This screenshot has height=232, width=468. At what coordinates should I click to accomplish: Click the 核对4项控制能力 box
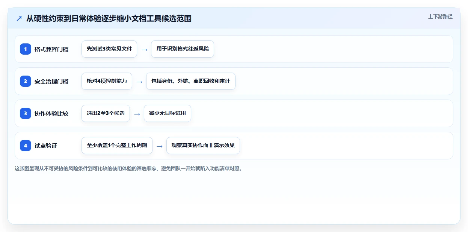(107, 81)
